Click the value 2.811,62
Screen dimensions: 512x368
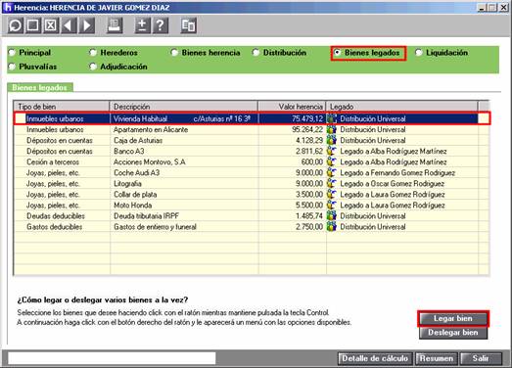[309, 151]
